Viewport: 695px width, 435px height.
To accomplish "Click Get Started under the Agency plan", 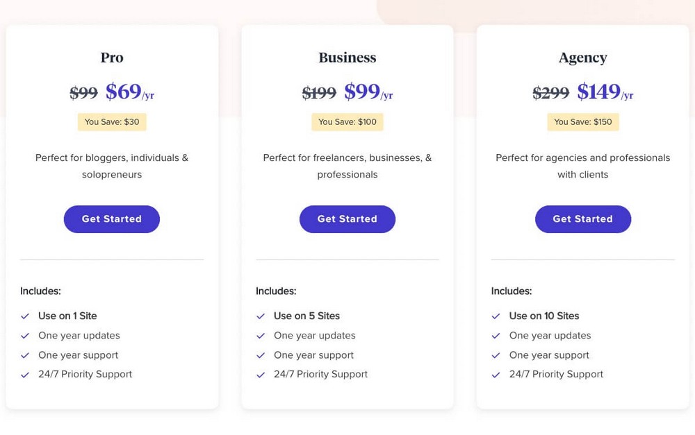I will (x=583, y=219).
